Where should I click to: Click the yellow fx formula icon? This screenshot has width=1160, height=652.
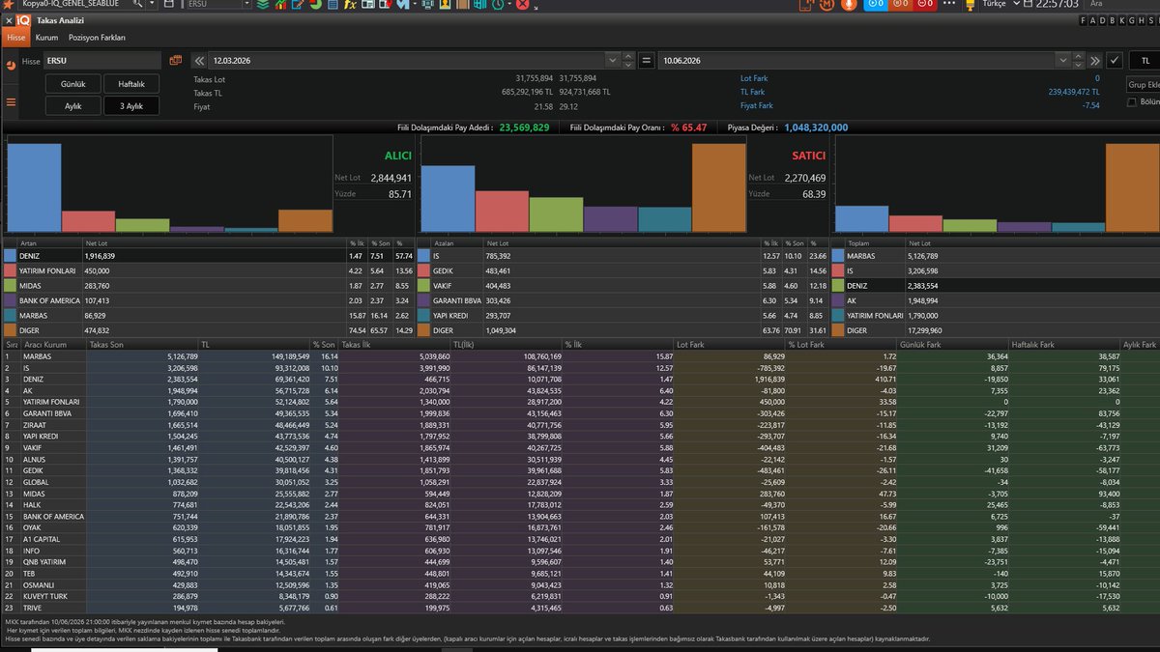(350, 5)
